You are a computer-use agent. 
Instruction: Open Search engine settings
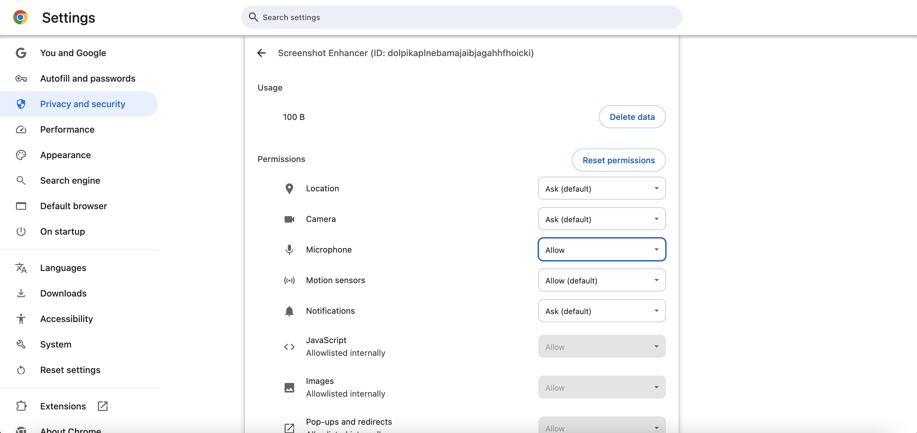[x=79, y=180]
